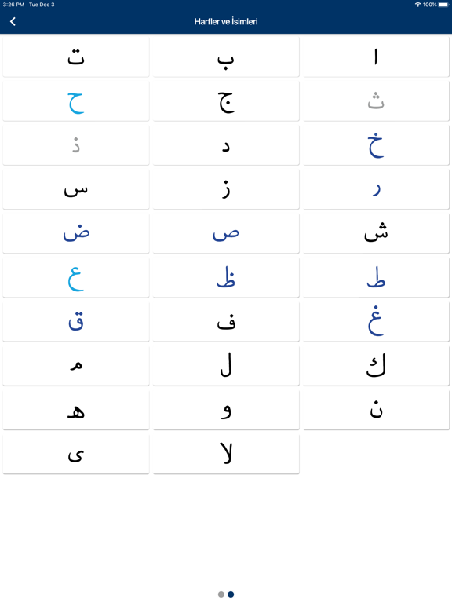Tap the Kaf letter card

tap(376, 366)
